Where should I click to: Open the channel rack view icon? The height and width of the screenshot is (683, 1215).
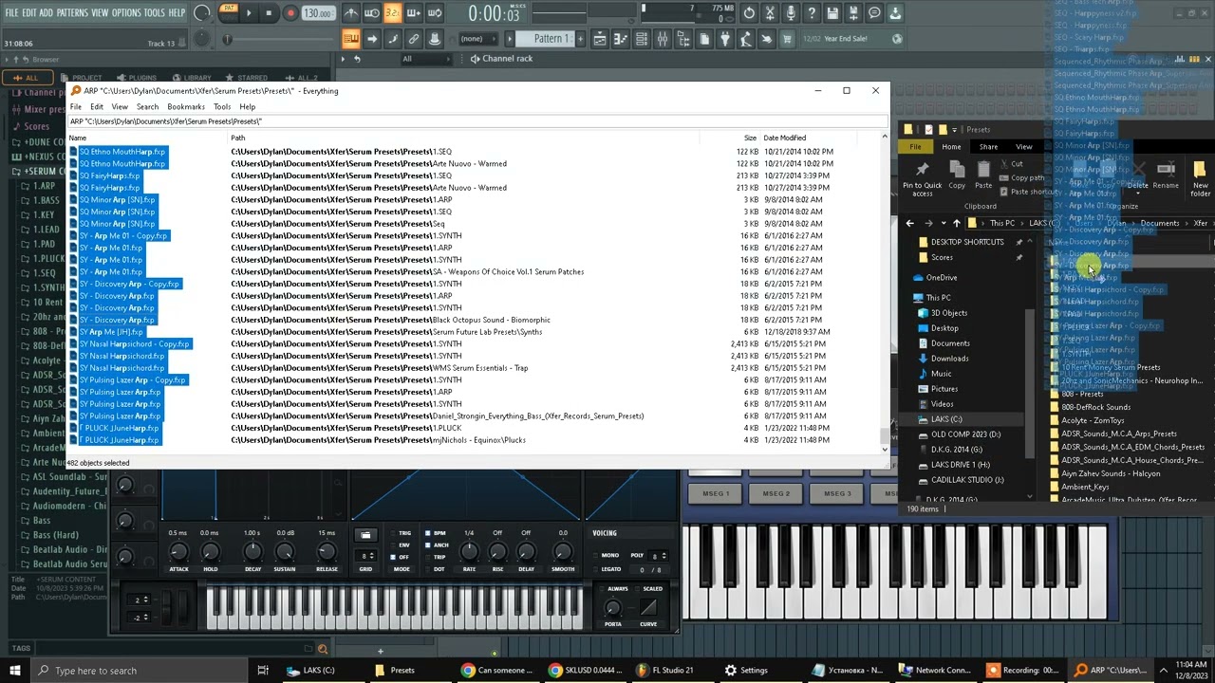pos(641,39)
